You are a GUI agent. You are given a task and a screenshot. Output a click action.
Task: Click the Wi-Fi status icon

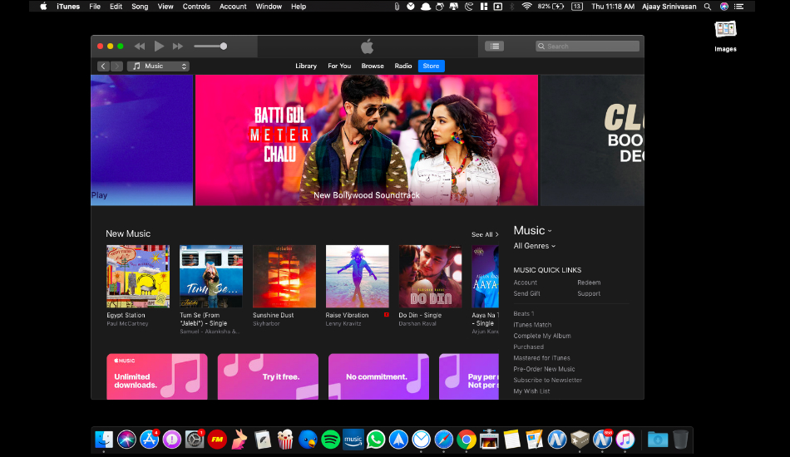coord(526,7)
